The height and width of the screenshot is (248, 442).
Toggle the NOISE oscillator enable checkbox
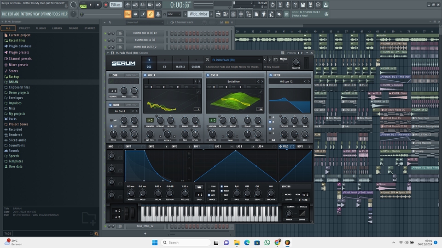pos(110,105)
